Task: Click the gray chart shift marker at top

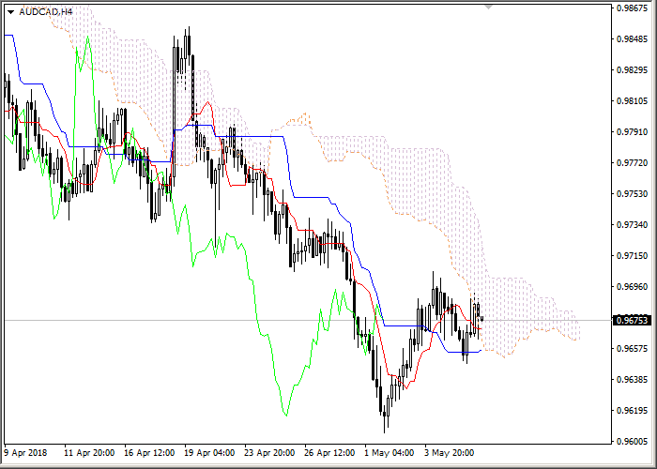Action: click(x=488, y=7)
